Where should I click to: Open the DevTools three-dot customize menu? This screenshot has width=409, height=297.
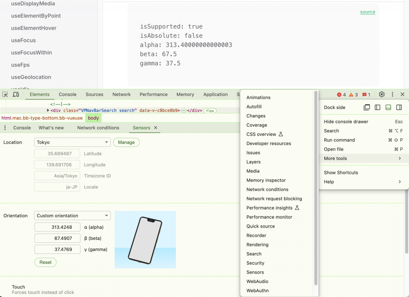[392, 94]
